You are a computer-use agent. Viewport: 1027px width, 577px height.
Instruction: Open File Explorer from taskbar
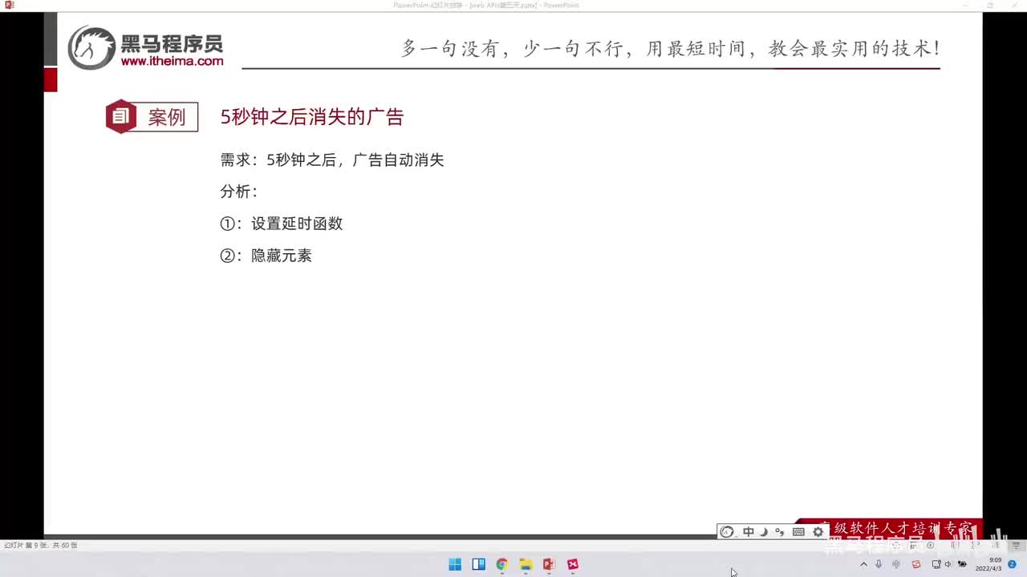tap(526, 564)
